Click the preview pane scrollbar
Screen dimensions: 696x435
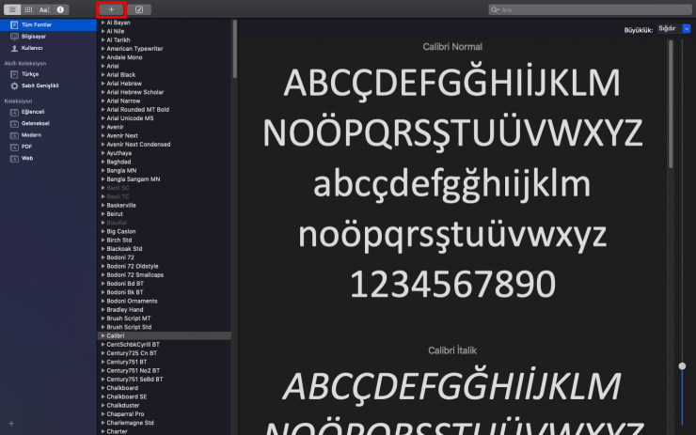(671, 104)
